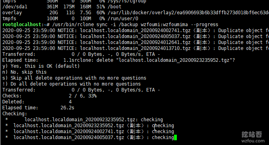
Task: Click the root@localhost prompt text
Action: [x=22, y=25]
